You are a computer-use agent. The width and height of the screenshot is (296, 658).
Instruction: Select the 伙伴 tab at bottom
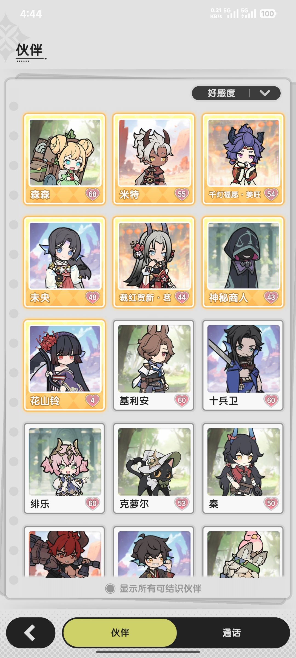point(120,633)
